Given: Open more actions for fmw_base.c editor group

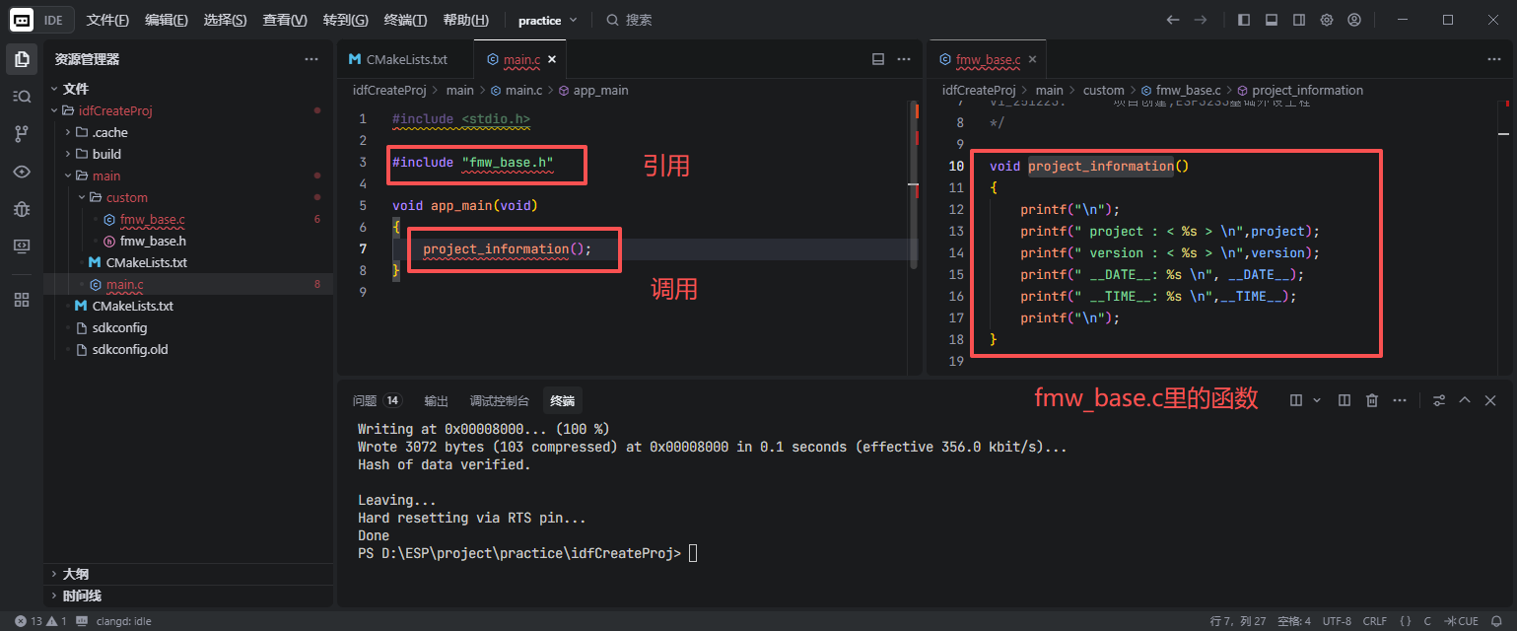Looking at the screenshot, I should (1494, 59).
